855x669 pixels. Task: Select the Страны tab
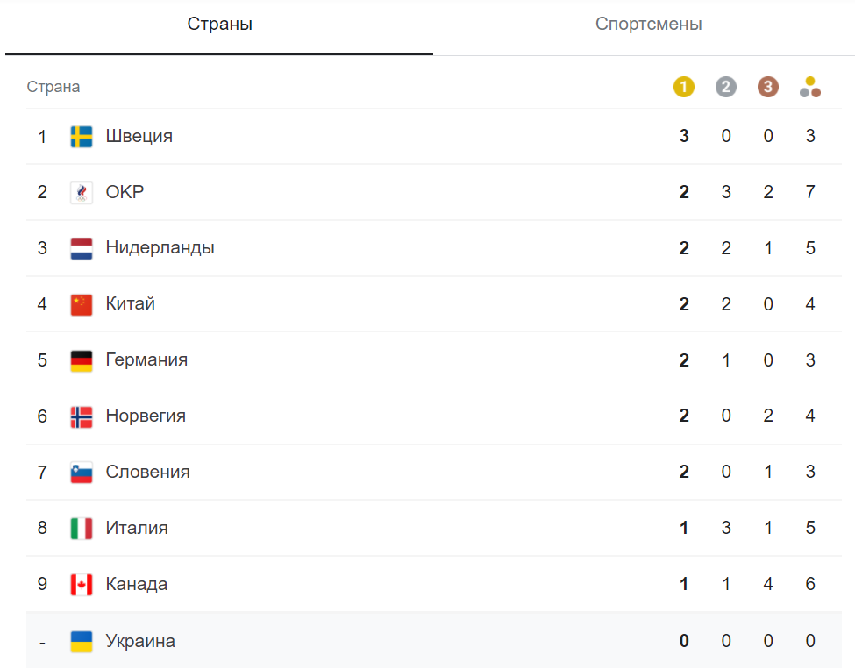pos(220,25)
